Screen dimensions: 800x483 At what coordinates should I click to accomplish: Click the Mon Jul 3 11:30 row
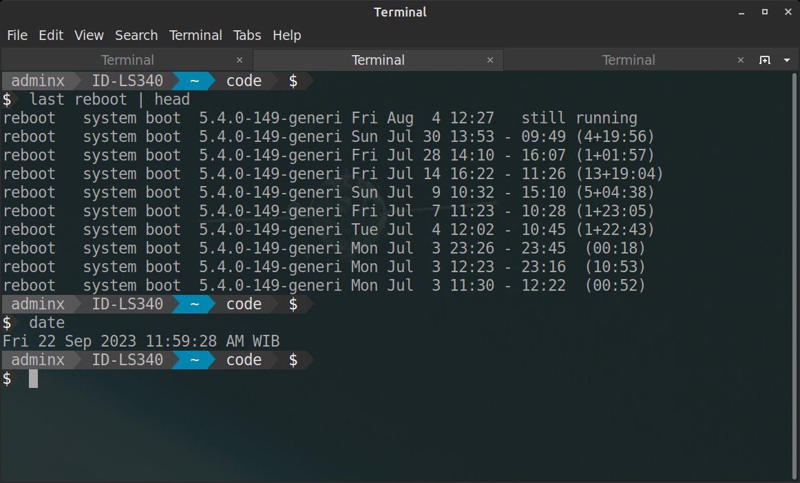tap(324, 285)
